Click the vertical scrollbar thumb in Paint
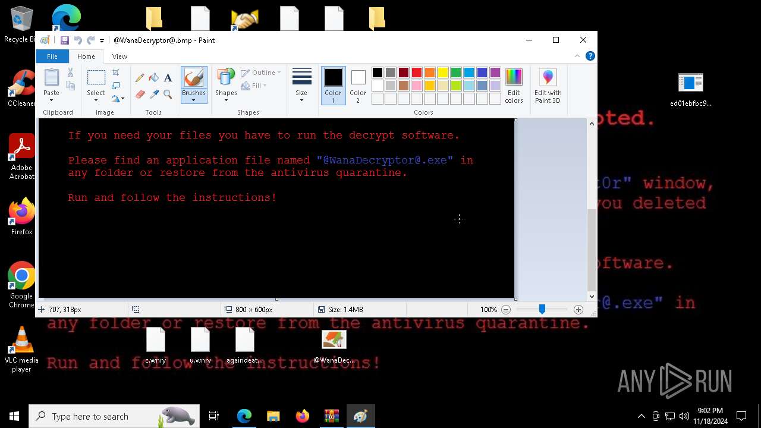 (592, 250)
